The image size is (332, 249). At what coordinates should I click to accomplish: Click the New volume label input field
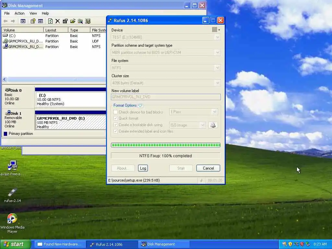pyautogui.click(x=166, y=97)
